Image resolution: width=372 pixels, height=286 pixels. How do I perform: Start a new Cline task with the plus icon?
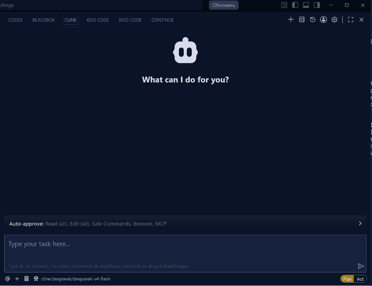pos(291,19)
